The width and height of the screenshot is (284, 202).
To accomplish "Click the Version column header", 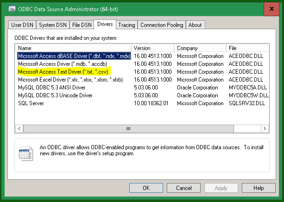I will click(153, 48).
